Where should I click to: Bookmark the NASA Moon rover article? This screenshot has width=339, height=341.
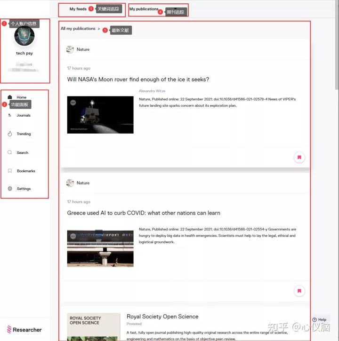[299, 157]
